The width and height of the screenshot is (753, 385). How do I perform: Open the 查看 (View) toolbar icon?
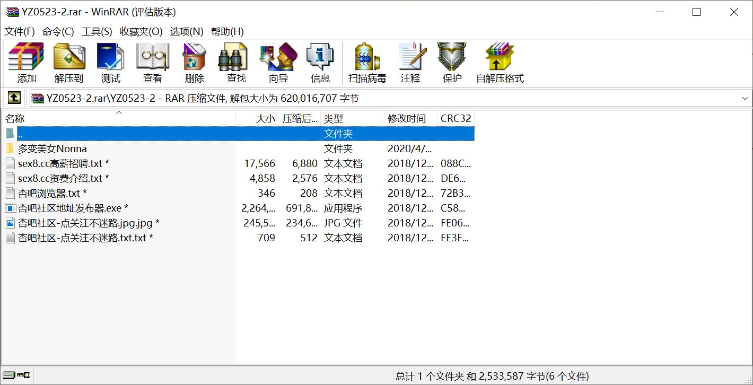click(153, 63)
